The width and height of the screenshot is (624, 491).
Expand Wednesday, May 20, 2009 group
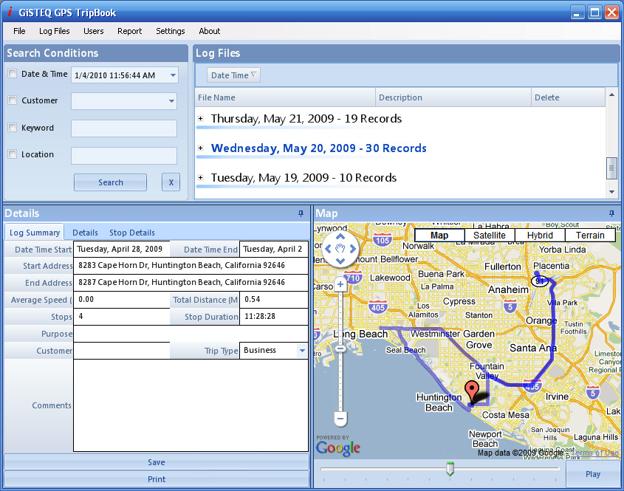pyautogui.click(x=201, y=148)
